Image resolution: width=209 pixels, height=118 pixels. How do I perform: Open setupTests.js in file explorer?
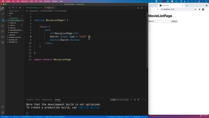point(14,32)
